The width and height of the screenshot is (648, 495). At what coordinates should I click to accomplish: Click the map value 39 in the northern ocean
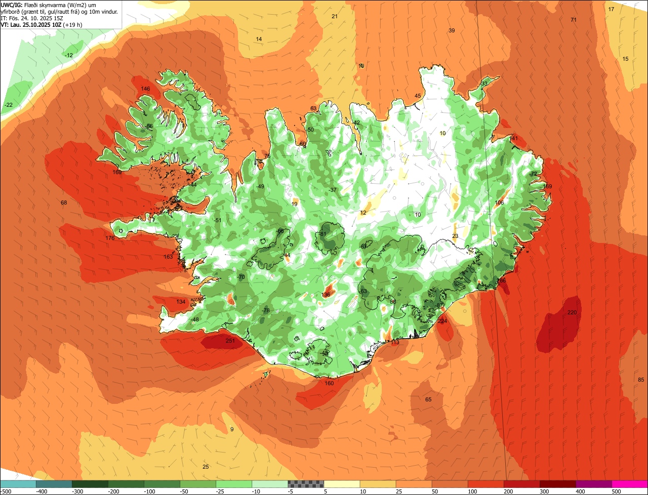point(452,30)
